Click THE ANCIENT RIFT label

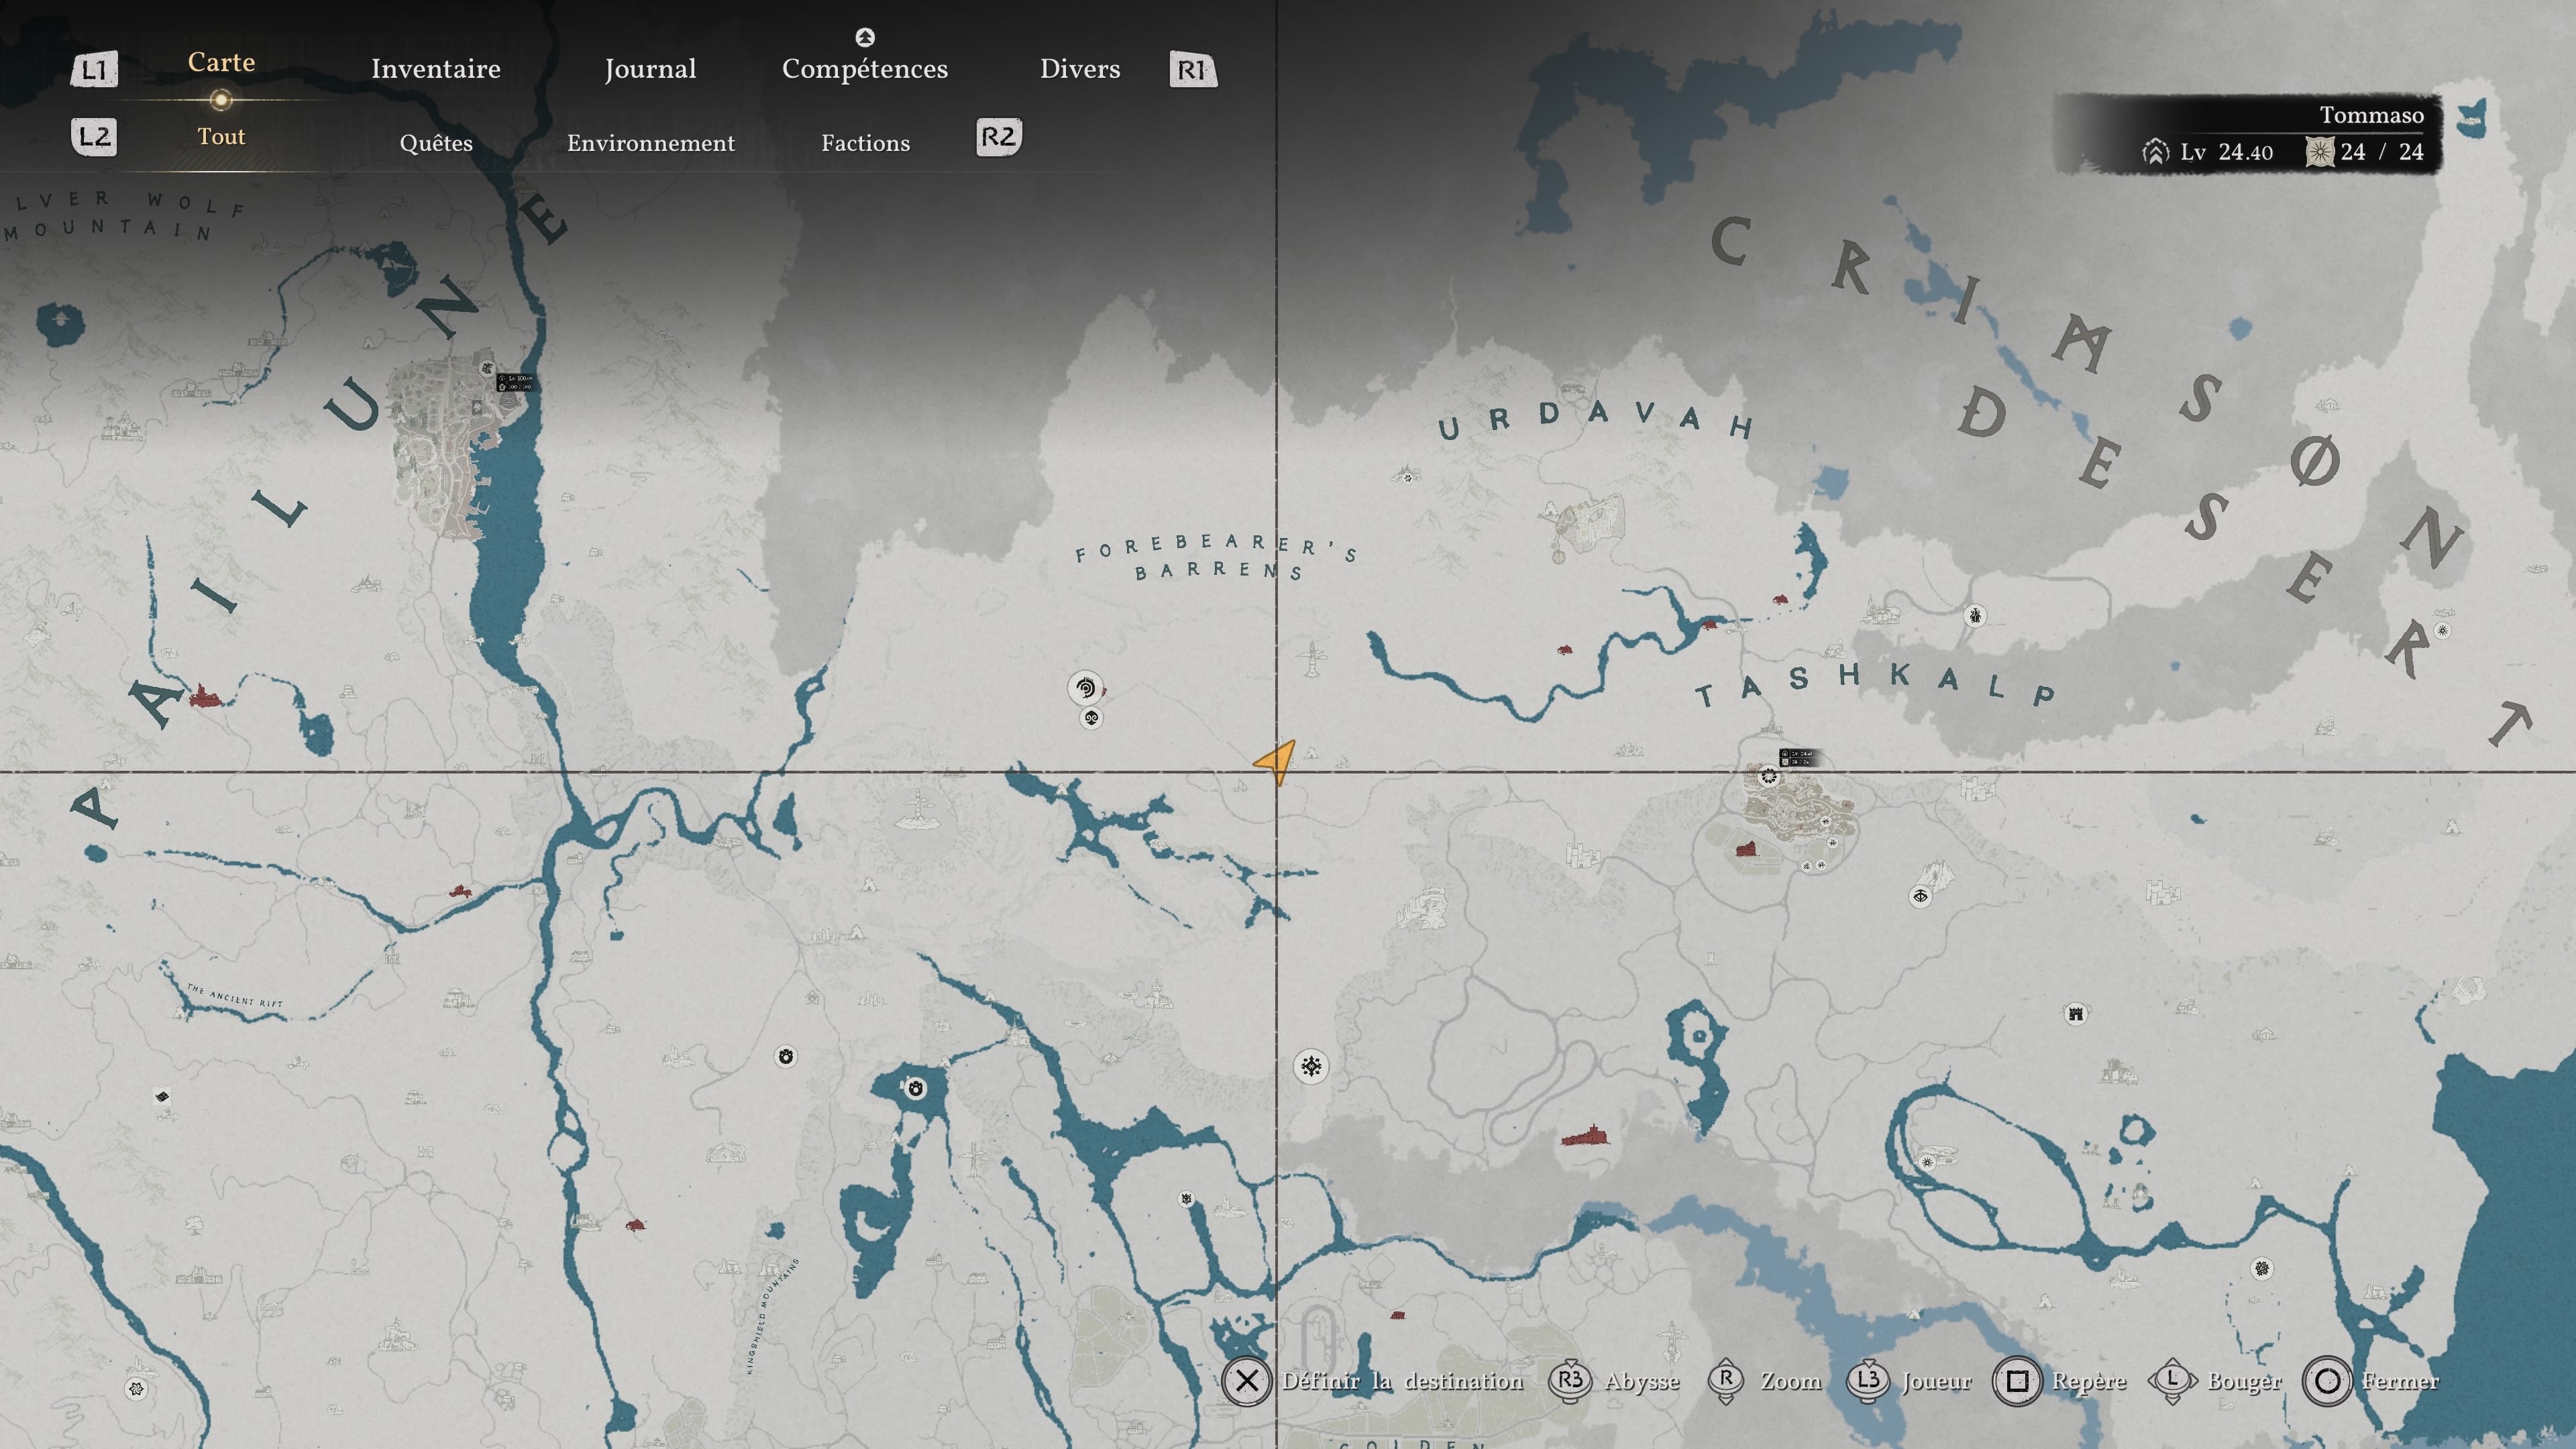click(234, 997)
